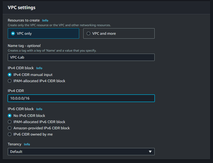Choose IPAM-allocated IPv4 CIDR block
Image resolution: width=213 pixels, height=163 pixels.
pos(10,81)
